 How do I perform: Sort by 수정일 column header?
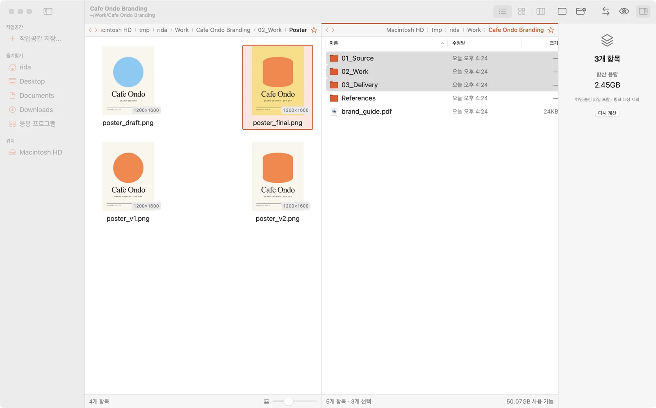pyautogui.click(x=485, y=43)
